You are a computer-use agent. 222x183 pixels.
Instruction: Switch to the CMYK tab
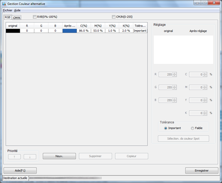point(17,18)
